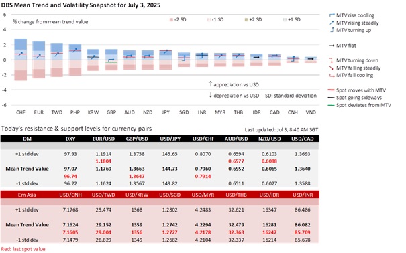
Task: Click the MTV rise cooling legend arrow icon
Action: tap(332, 15)
